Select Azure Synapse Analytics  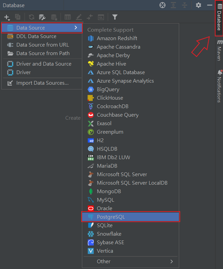[x=131, y=81]
